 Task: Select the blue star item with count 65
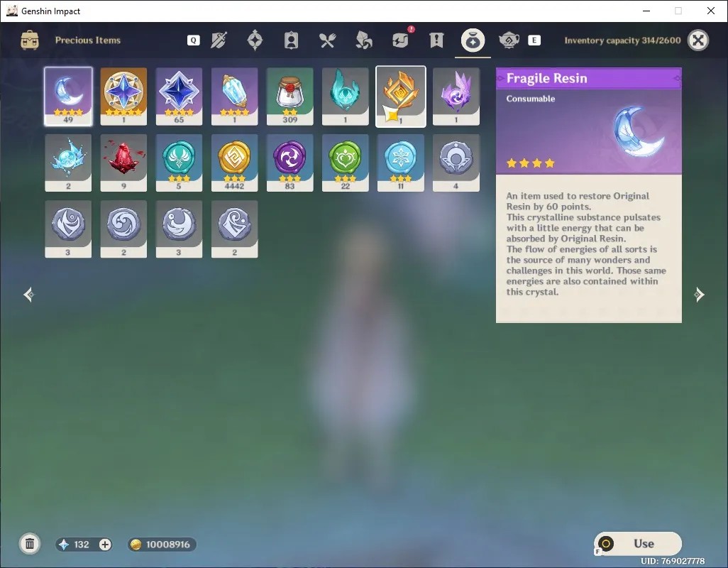pyautogui.click(x=179, y=96)
